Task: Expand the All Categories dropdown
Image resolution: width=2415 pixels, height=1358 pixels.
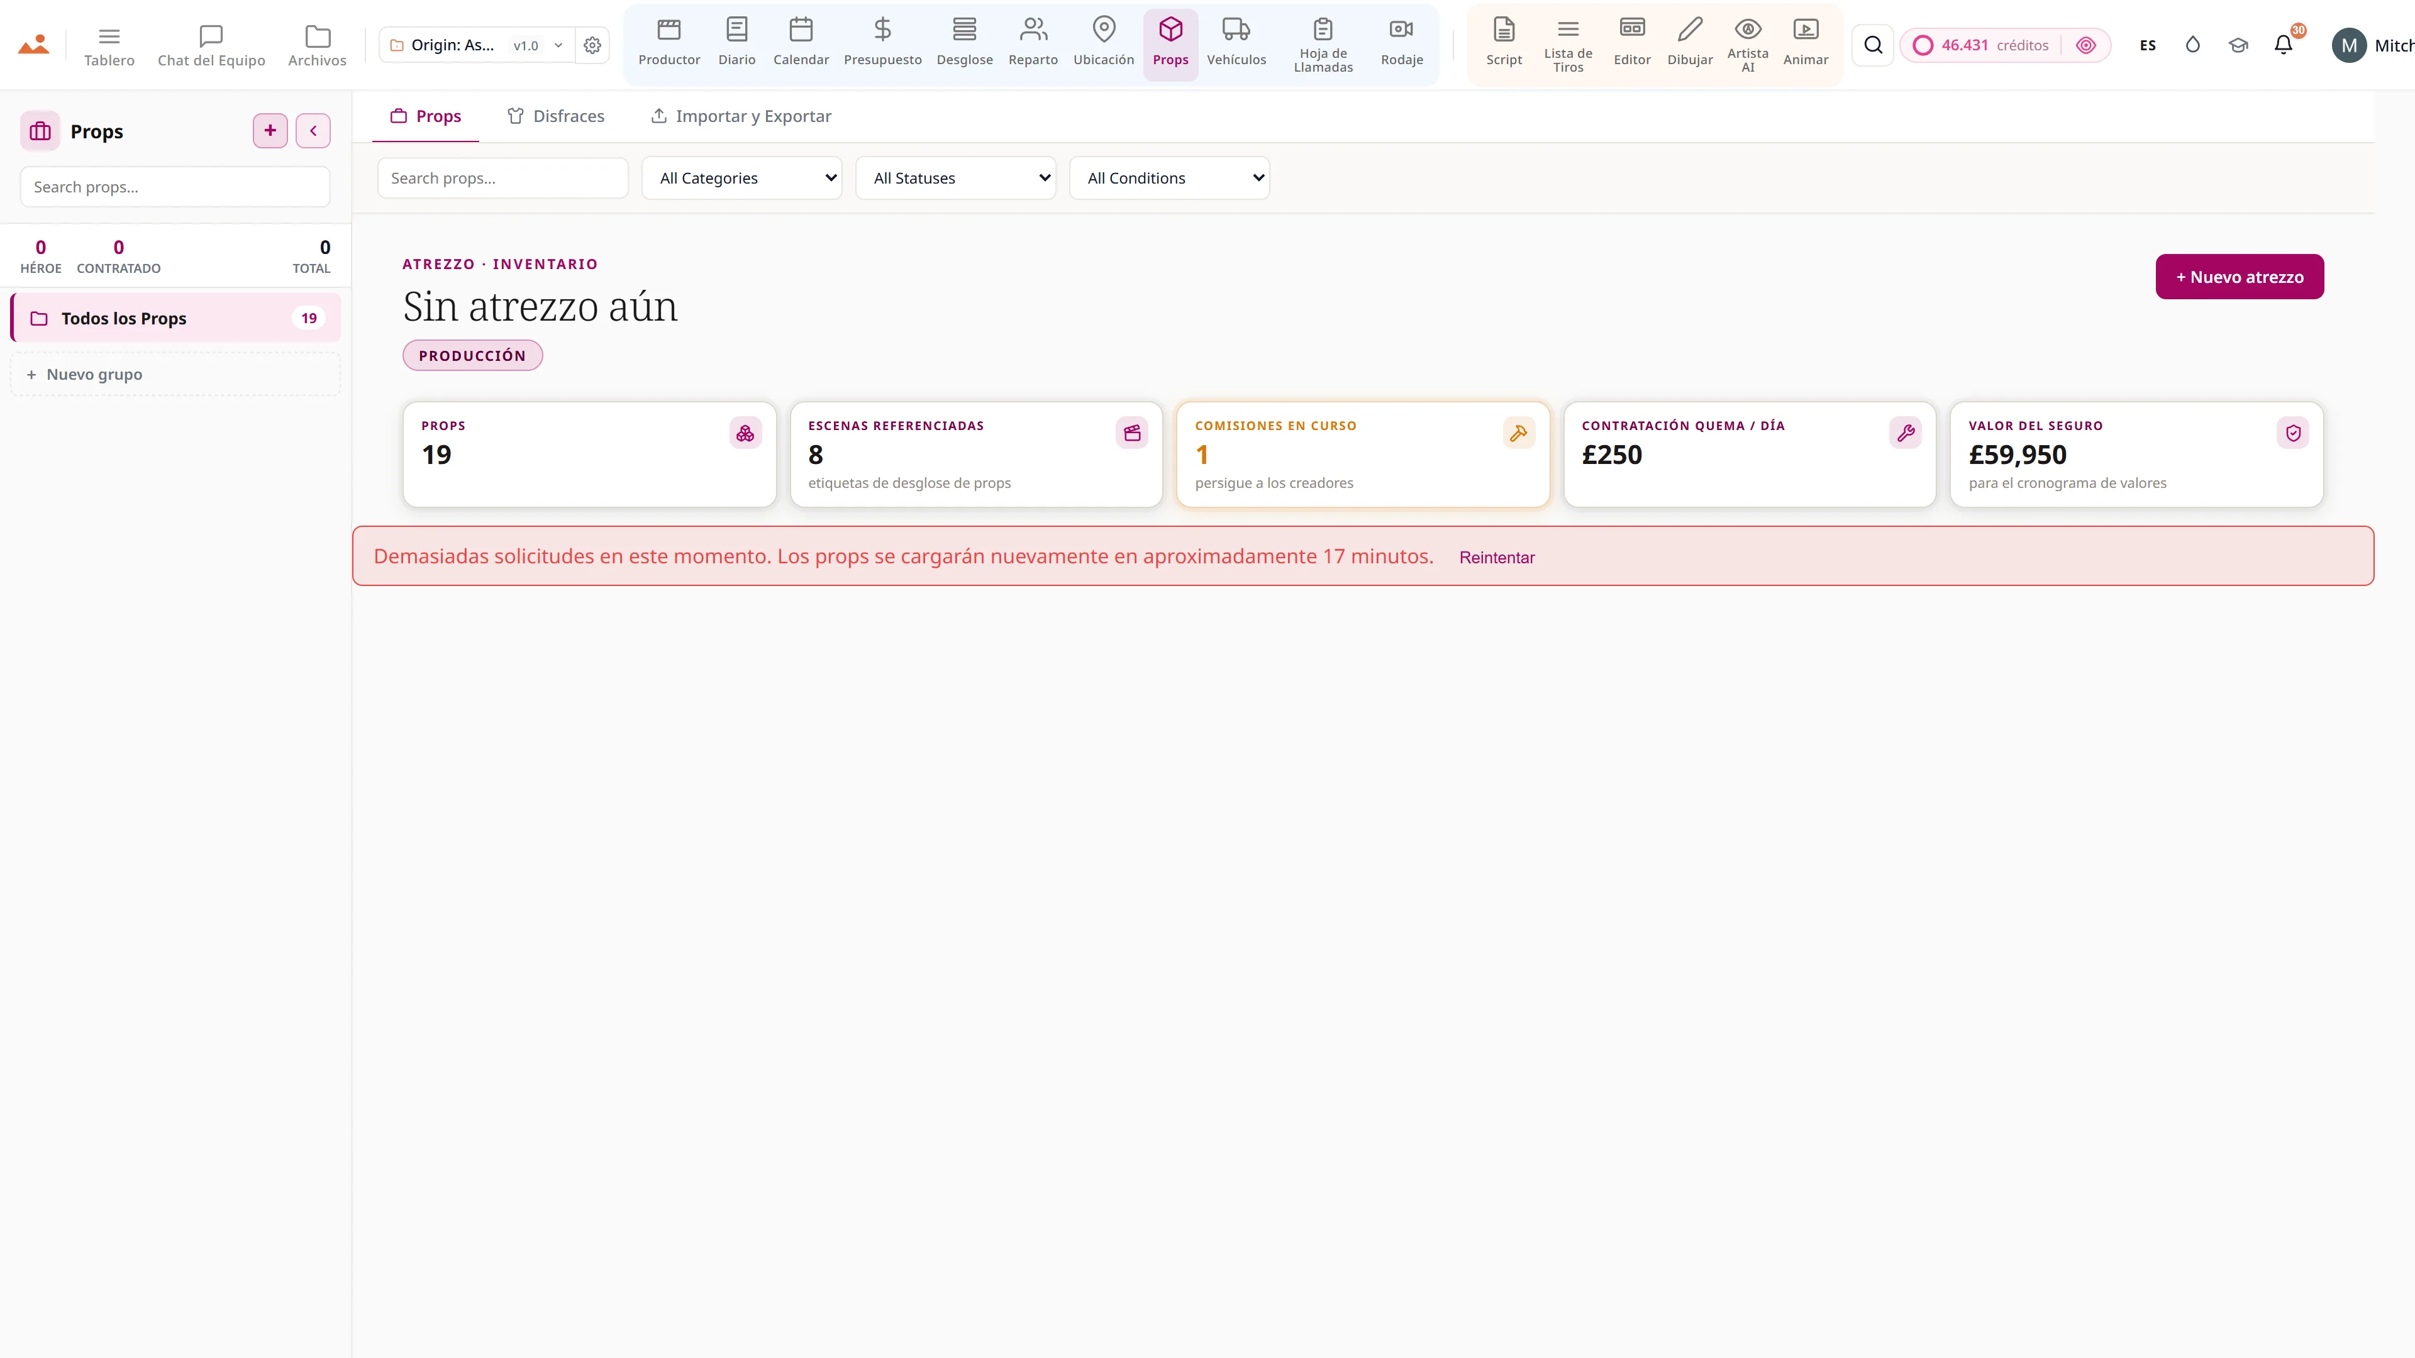Action: (741, 178)
